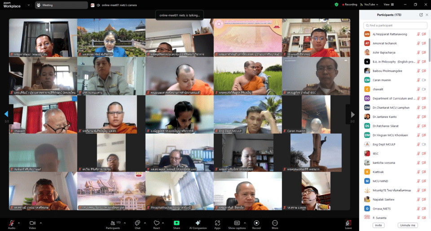Open the View layout menu
This screenshot has width=431, height=231.
[x=388, y=4]
